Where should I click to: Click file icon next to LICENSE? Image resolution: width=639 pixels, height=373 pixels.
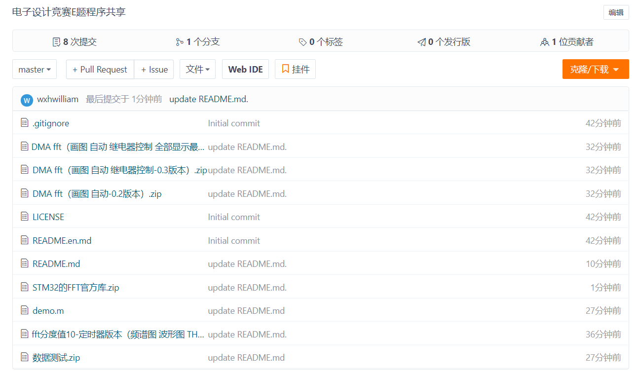25,217
